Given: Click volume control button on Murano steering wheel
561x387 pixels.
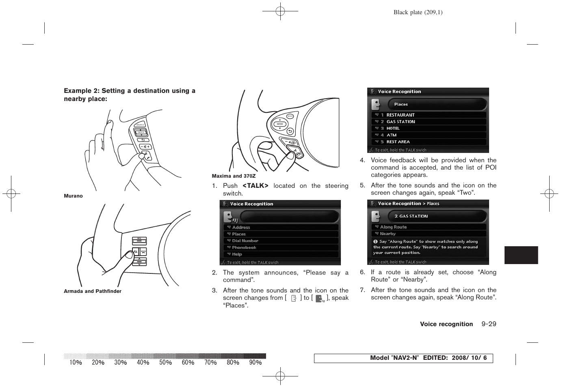Looking at the screenshot, I should 145,146.
